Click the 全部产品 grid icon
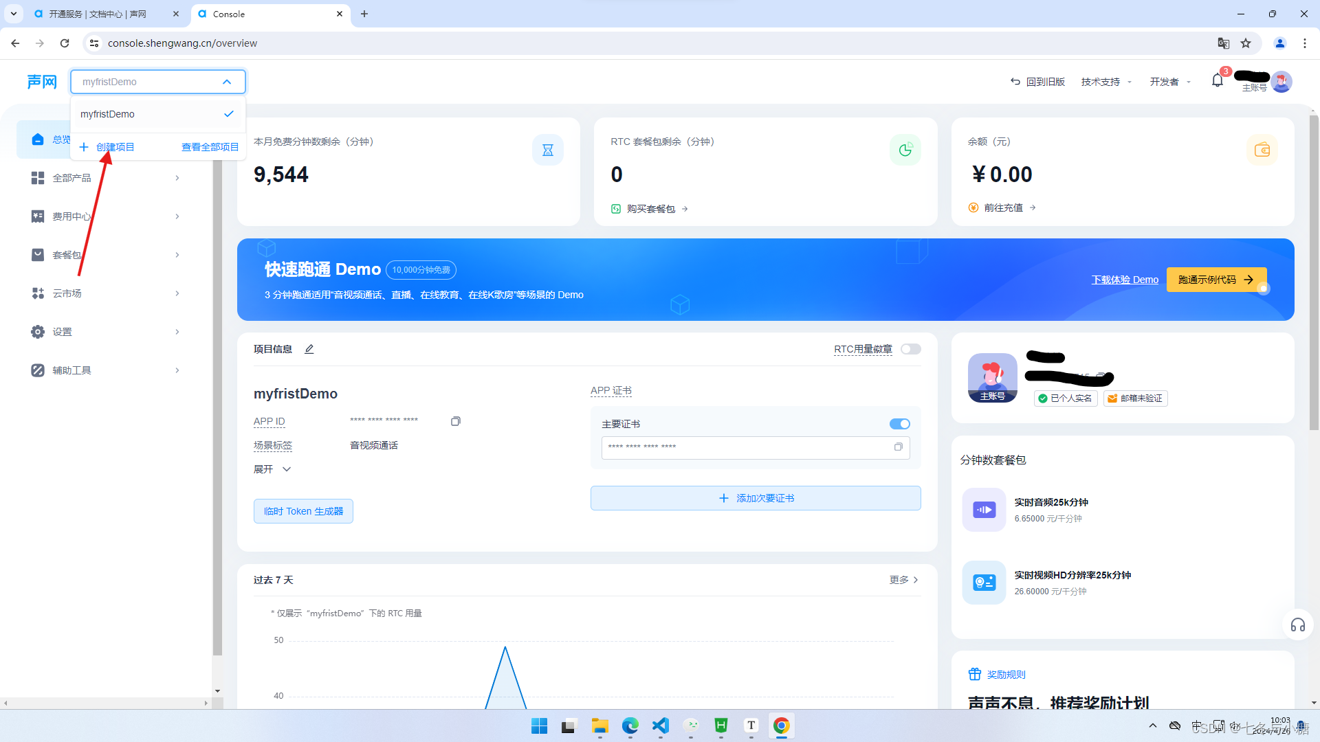The height and width of the screenshot is (742, 1320). [38, 178]
